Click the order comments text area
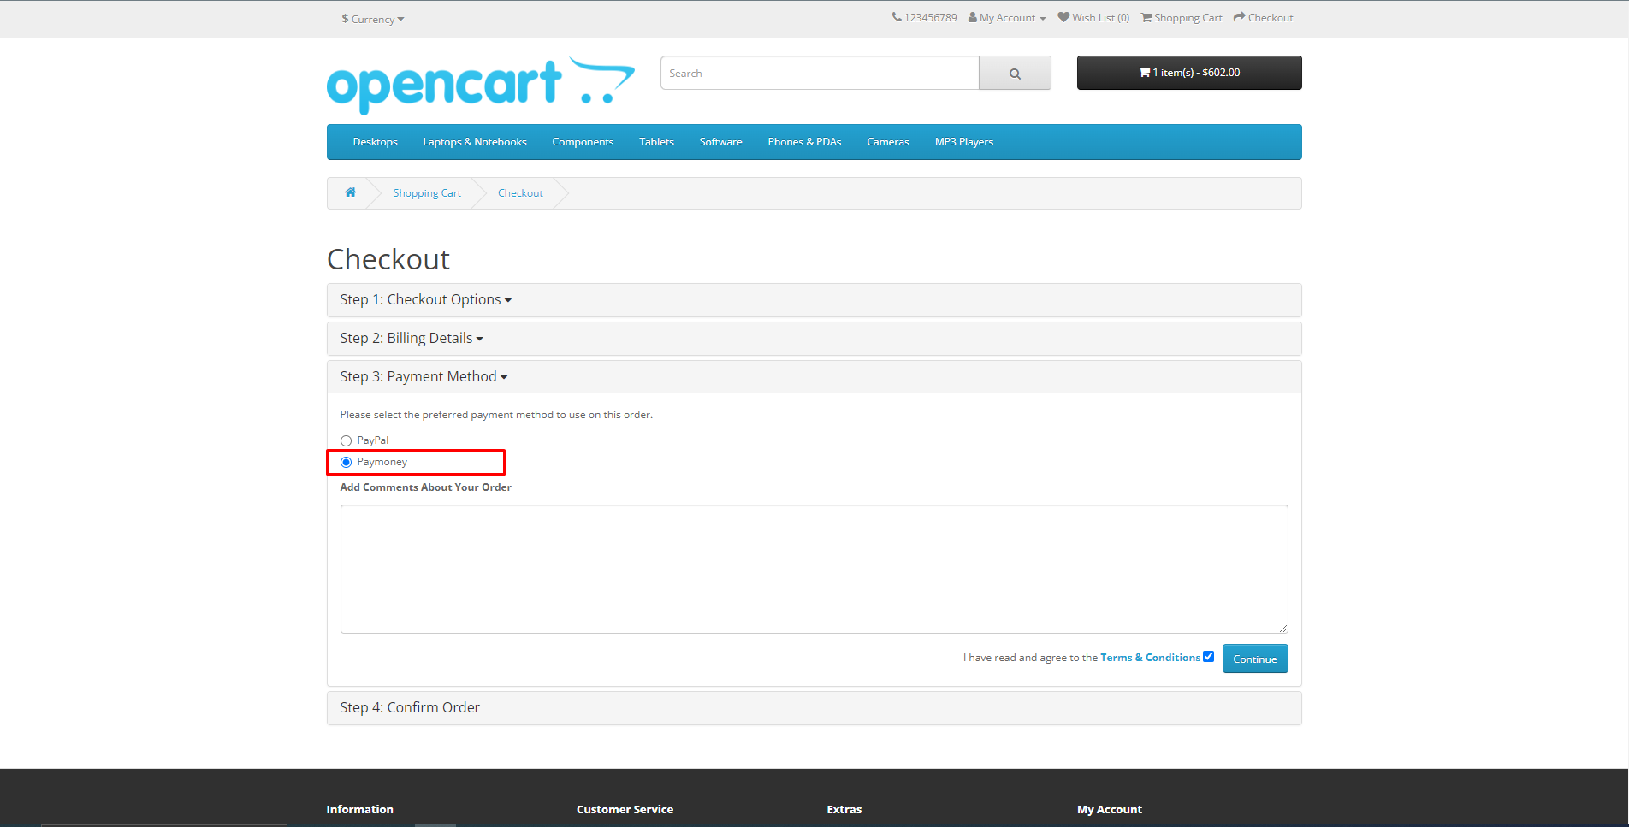The image size is (1629, 827). [814, 569]
